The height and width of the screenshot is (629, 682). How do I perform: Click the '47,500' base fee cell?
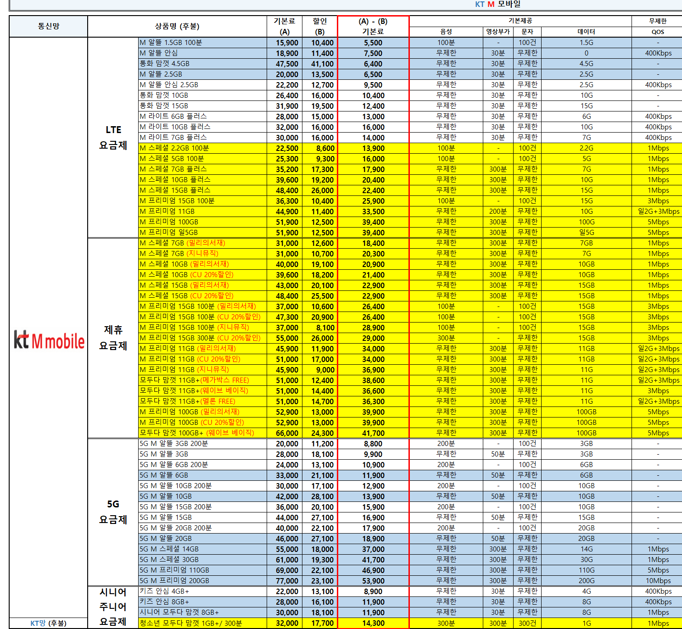pos(285,64)
